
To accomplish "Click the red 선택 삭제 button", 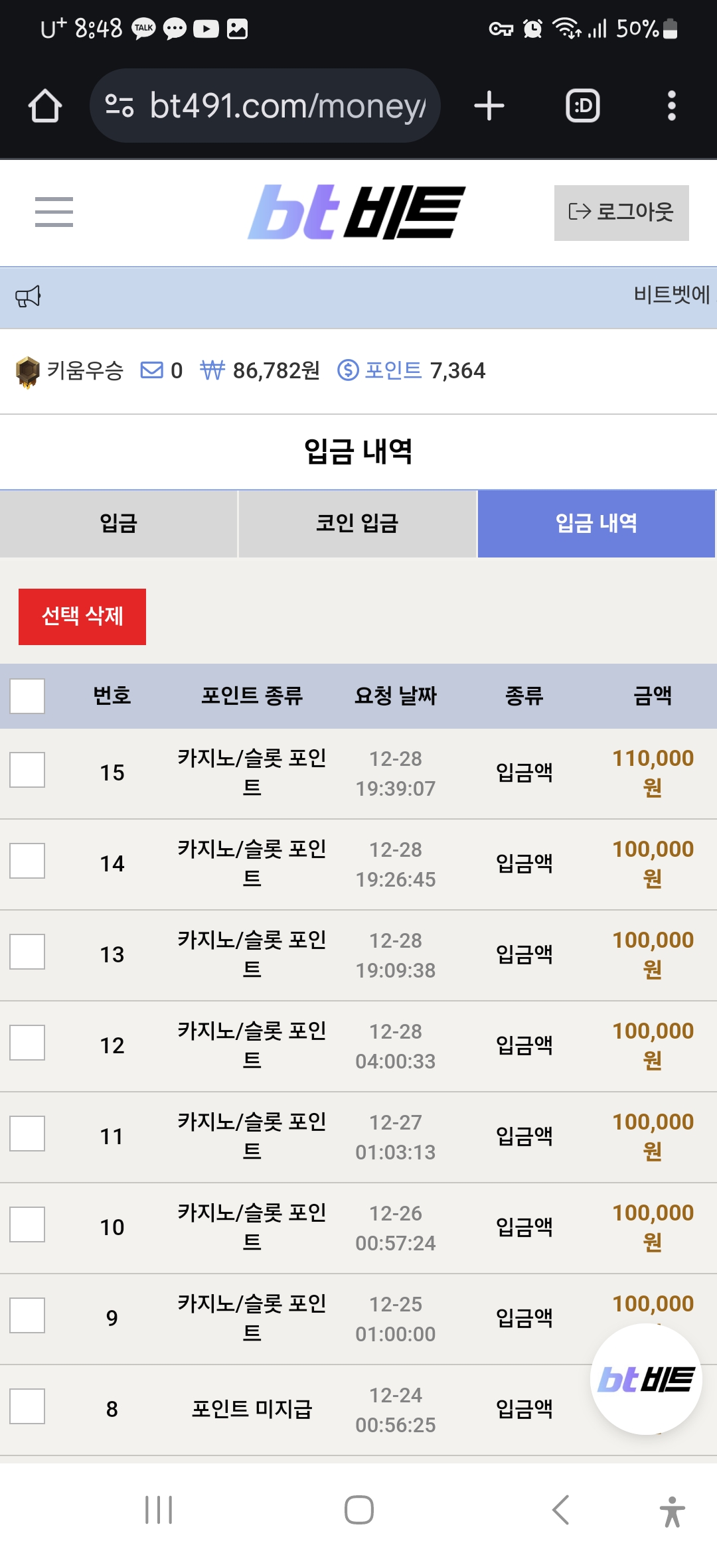I will point(82,617).
